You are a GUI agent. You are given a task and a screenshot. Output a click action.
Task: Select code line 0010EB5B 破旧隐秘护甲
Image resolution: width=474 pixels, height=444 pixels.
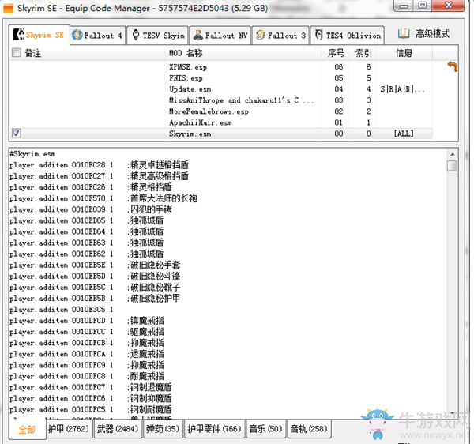pyautogui.click(x=95, y=299)
